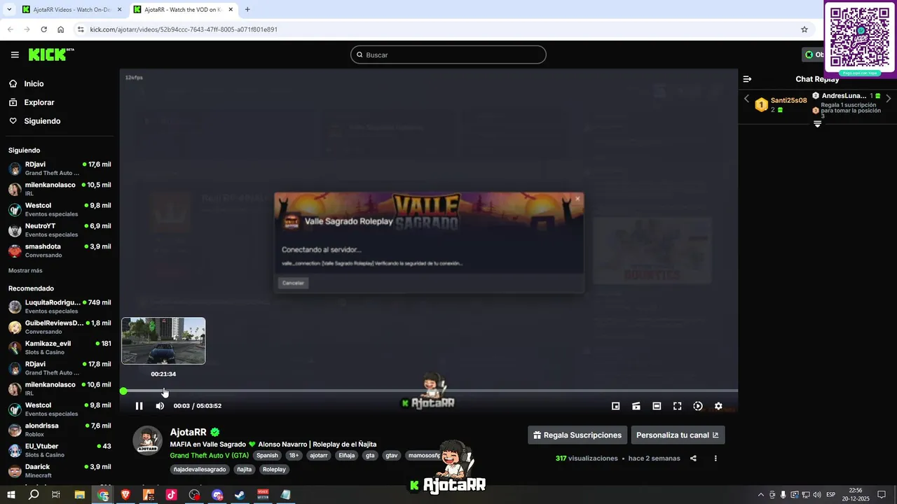This screenshot has height=504, width=897.
Task: Click the address bar URL
Action: click(184, 29)
